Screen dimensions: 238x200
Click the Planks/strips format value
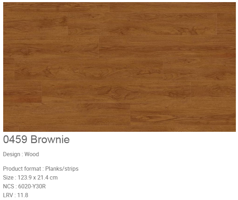tap(62, 169)
